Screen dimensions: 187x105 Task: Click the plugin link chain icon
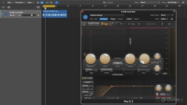click(172, 19)
